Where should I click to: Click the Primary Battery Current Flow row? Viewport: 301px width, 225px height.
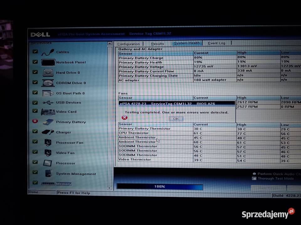pyautogui.click(x=209, y=71)
